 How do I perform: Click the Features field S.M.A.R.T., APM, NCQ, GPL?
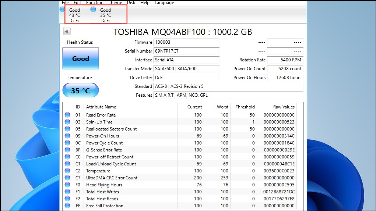(x=229, y=95)
